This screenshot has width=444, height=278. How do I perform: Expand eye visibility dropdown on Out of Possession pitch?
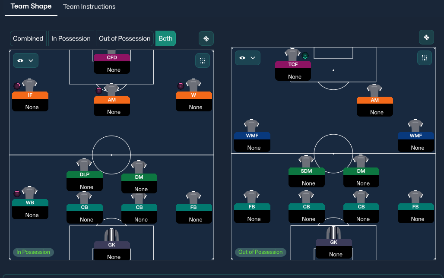coord(247,58)
